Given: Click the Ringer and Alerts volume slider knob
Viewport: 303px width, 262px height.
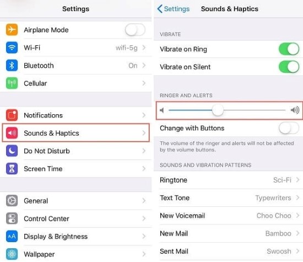Looking at the screenshot, I should (x=218, y=110).
